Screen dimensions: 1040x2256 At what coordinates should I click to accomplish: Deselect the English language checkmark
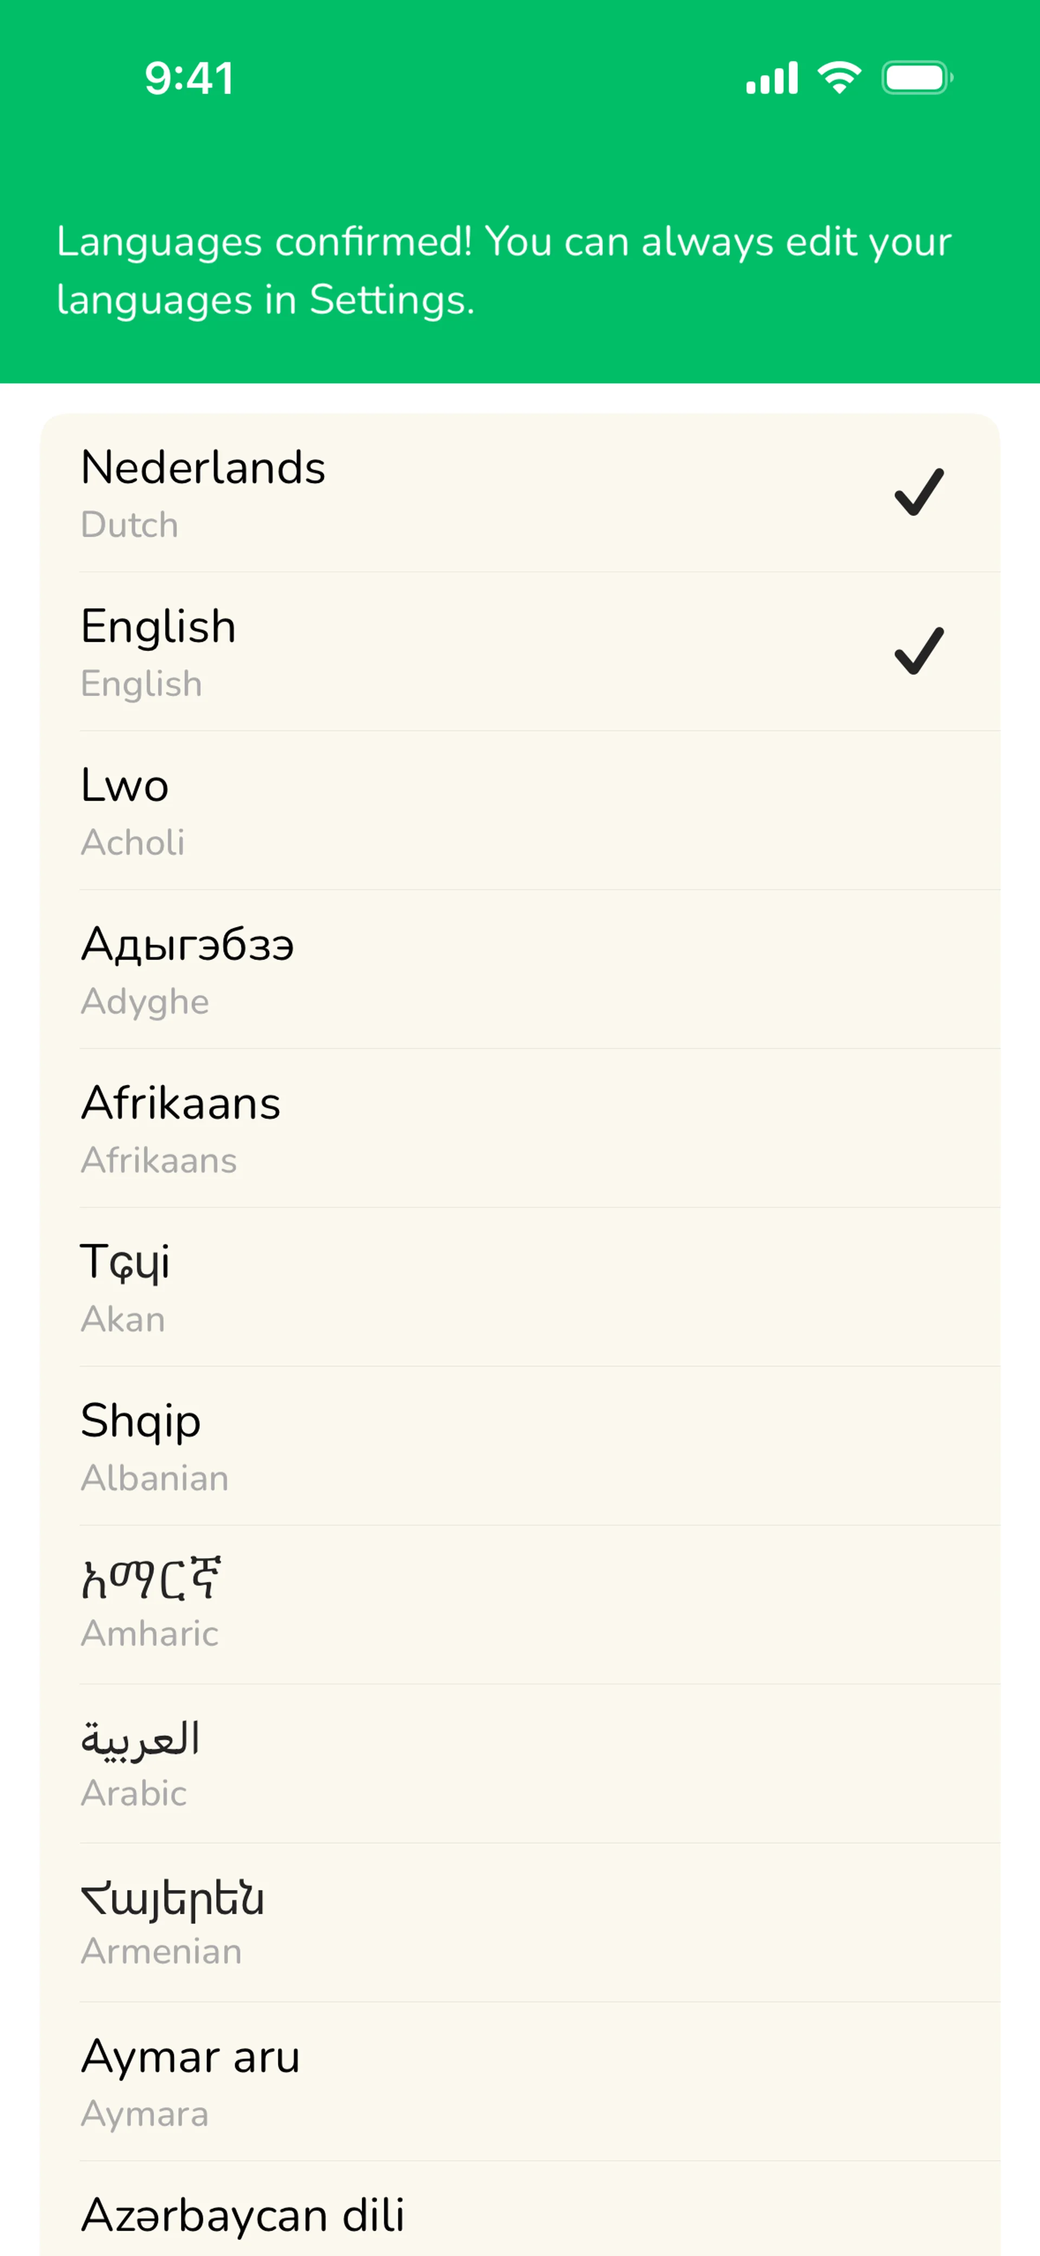tap(918, 650)
